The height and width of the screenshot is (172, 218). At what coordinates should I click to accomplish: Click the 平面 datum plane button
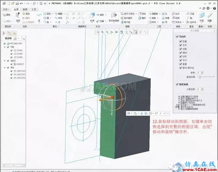click(x=191, y=14)
